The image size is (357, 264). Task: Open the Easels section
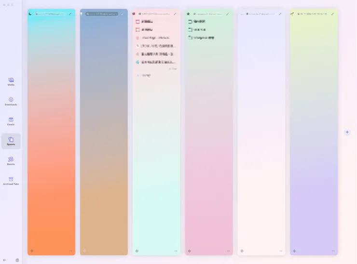point(11,121)
